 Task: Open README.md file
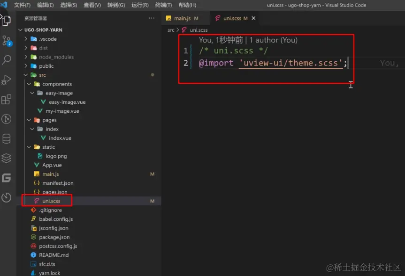[53, 255]
